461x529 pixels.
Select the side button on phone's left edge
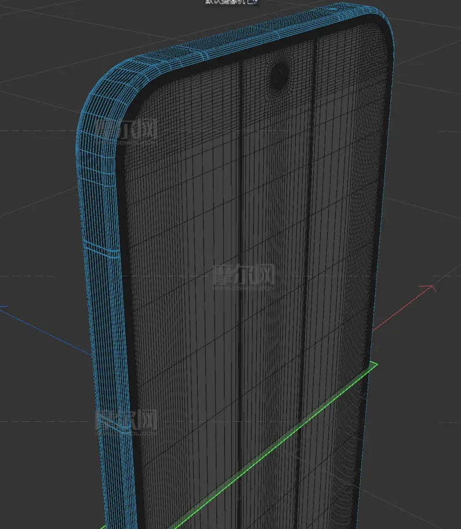[102, 249]
